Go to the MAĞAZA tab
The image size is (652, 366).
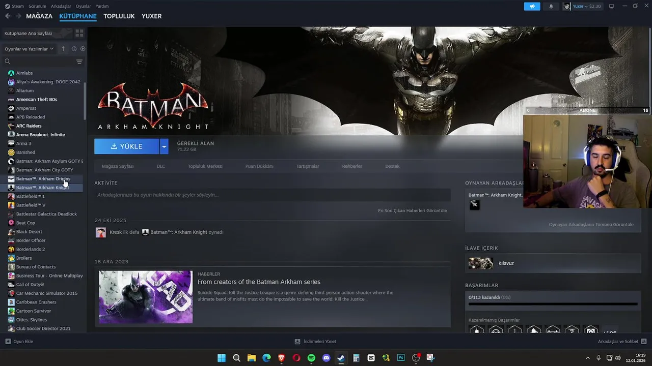[x=39, y=16]
